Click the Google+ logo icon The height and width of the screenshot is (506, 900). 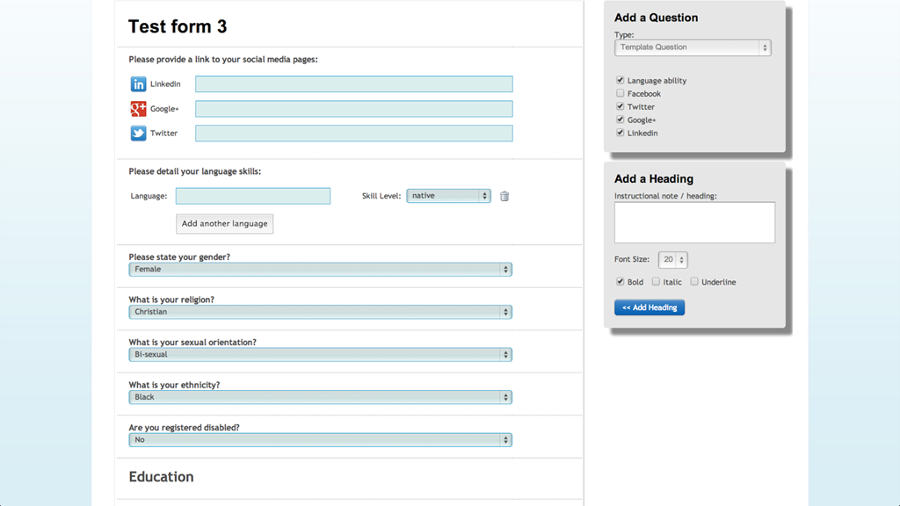[x=138, y=109]
